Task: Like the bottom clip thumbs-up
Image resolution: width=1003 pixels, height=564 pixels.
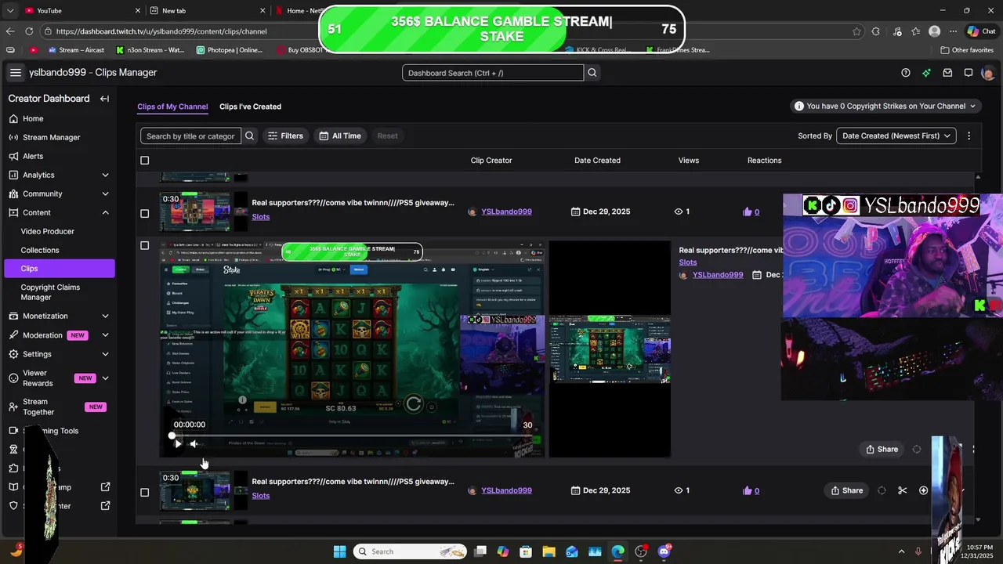Action: 747,490
